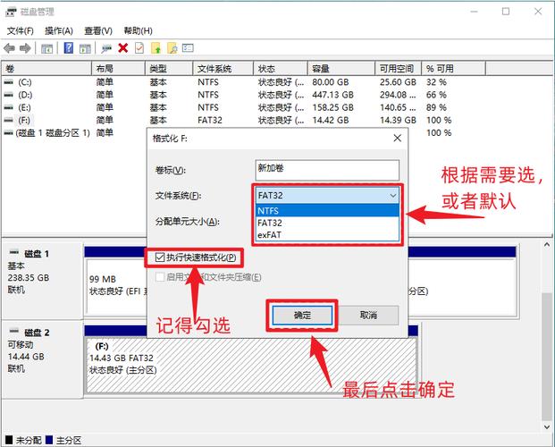The width and height of the screenshot is (555, 447).
Task: Open the 帮助(H) menu
Action: coord(138,31)
